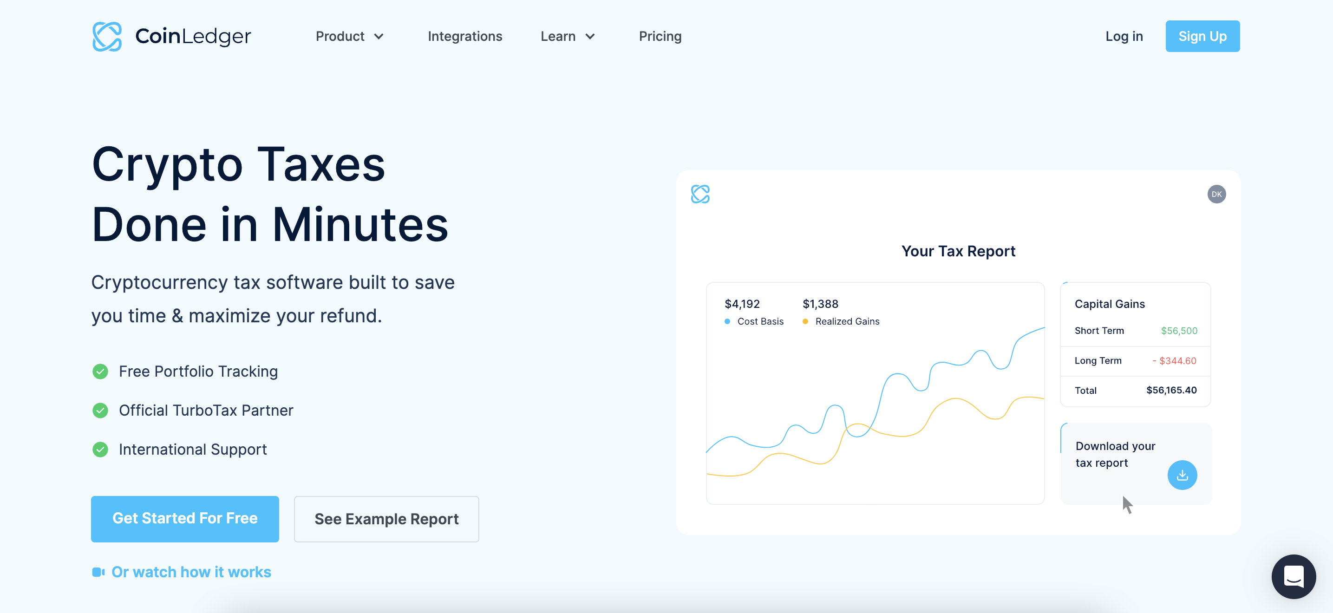The height and width of the screenshot is (613, 1333).
Task: Click the video camera icon beside watch link
Action: click(98, 572)
